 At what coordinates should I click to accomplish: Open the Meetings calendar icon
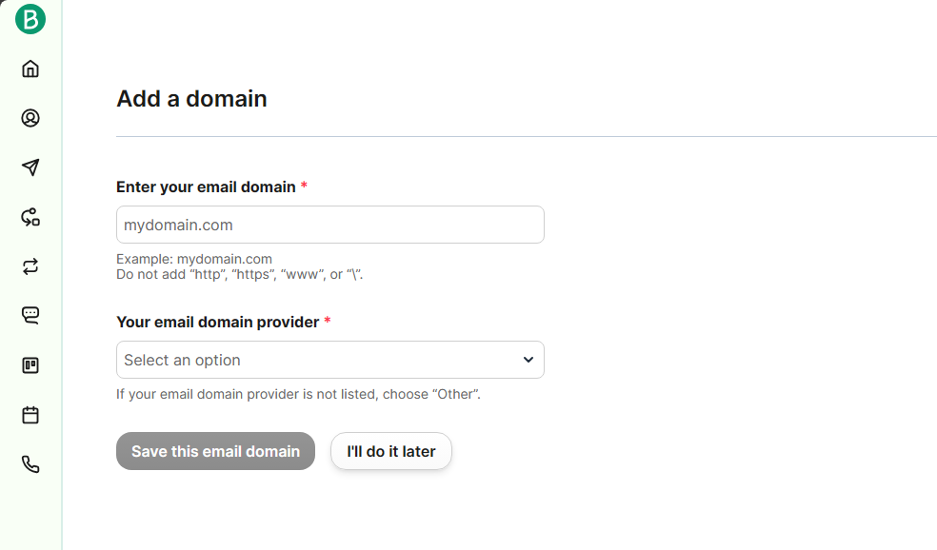pos(30,415)
